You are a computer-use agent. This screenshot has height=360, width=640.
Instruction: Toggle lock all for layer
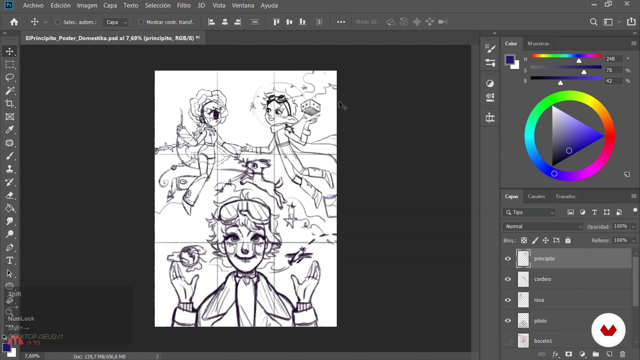click(x=568, y=240)
